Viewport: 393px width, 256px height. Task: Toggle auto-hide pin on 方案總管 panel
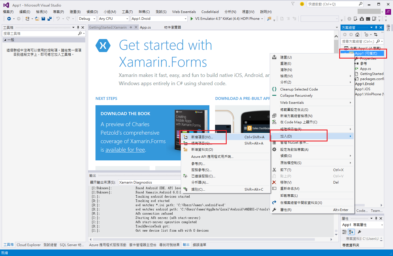[376, 27]
